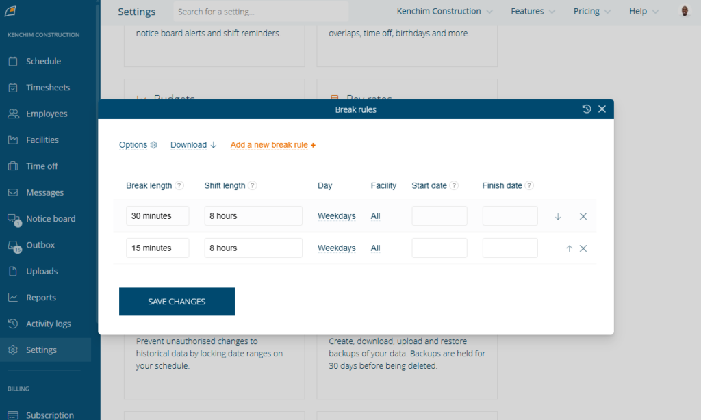Viewport: 701px width, 420px height.
Task: Open Schedule from the sidebar
Action: pyautogui.click(x=43, y=61)
